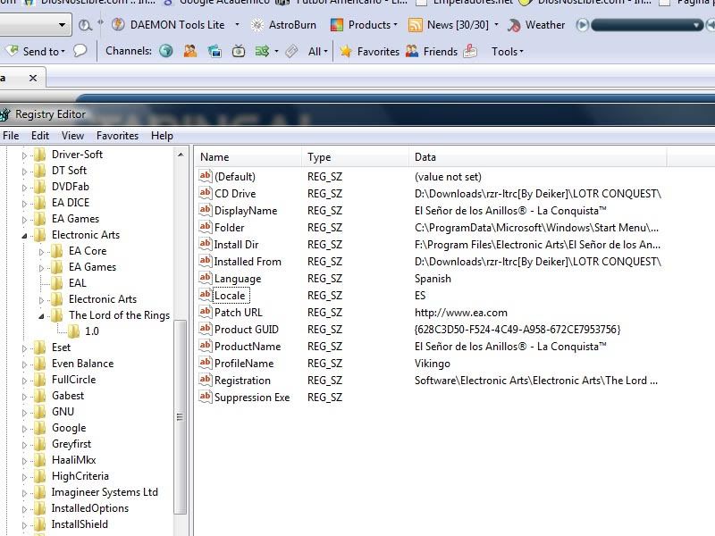Click the (Default) value string icon

pyautogui.click(x=206, y=176)
